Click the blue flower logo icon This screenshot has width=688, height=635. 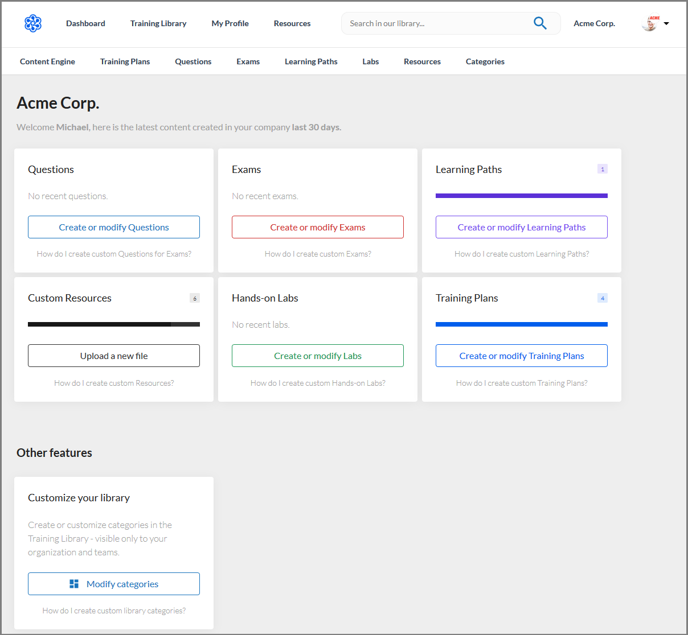coord(33,23)
